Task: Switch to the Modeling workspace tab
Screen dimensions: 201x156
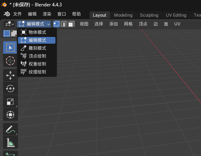Action: (123, 15)
